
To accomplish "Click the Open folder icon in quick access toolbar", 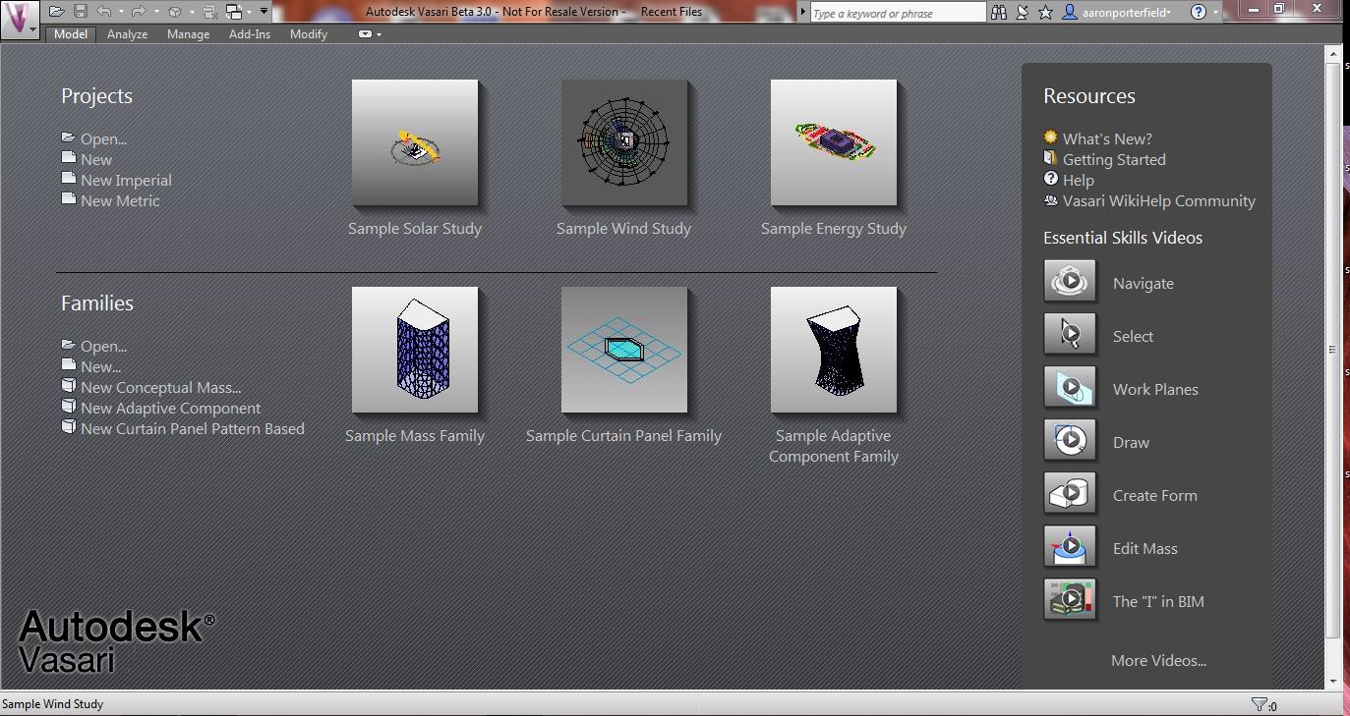I will (x=56, y=12).
